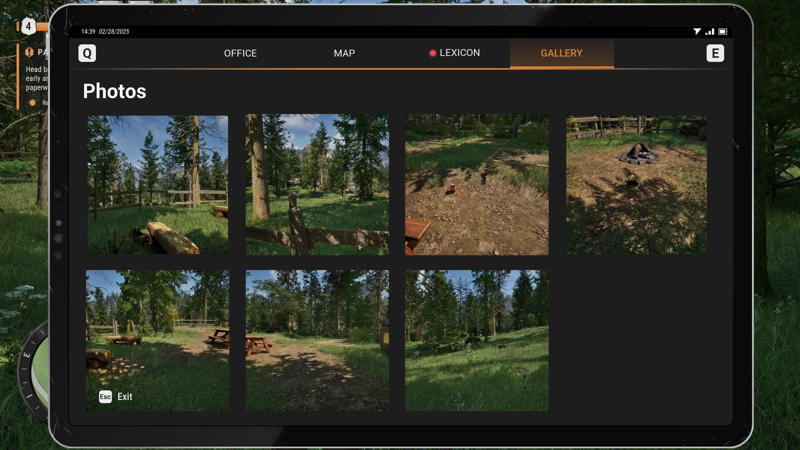Click the red Lexicon notification dot
The width and height of the screenshot is (800, 450).
[432, 53]
